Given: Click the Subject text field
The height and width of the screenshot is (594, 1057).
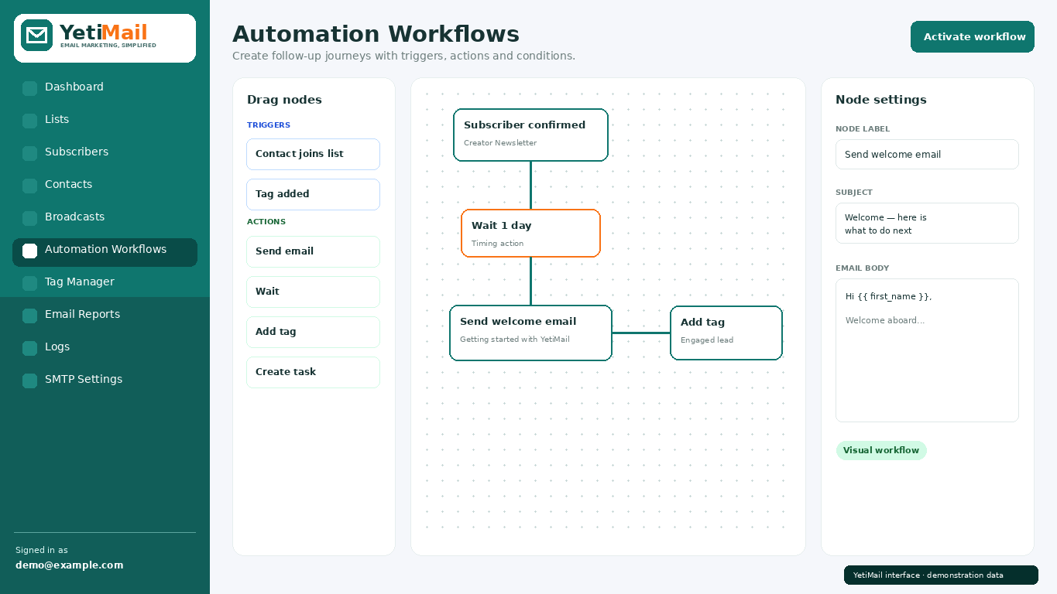Looking at the screenshot, I should [927, 224].
